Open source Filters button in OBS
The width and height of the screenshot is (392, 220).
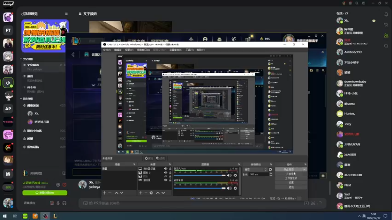pos(160,158)
